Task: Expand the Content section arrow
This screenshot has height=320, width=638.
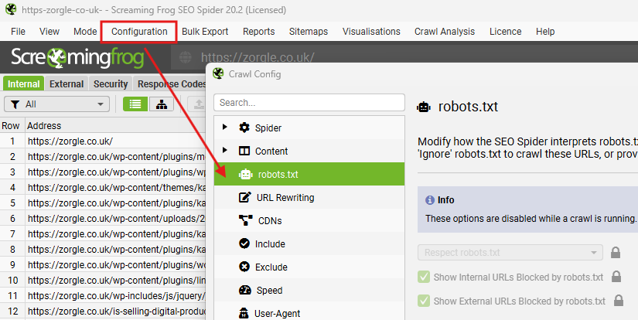Action: point(224,151)
